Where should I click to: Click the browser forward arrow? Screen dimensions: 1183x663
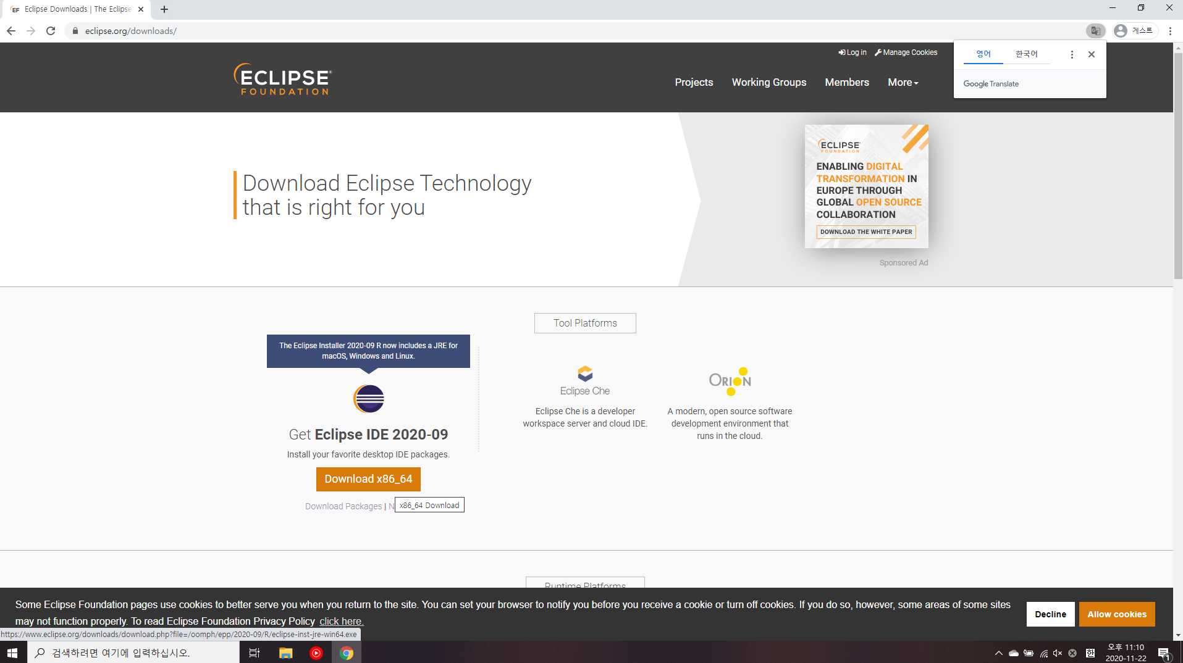point(31,31)
